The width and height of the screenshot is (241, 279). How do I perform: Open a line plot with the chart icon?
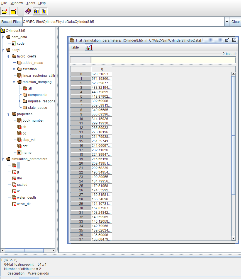pyautogui.click(x=89, y=47)
